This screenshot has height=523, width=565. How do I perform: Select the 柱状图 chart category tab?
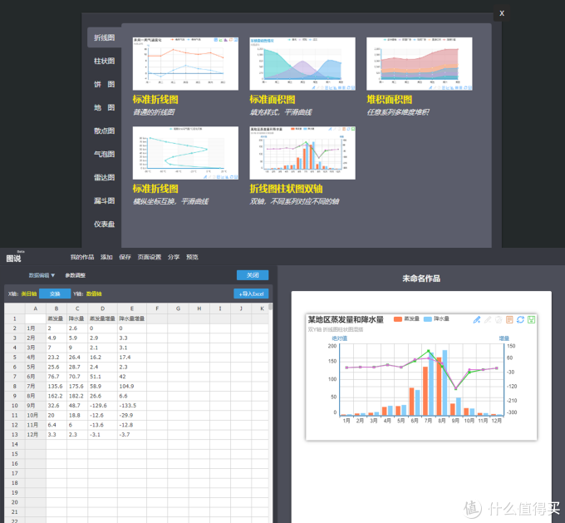pyautogui.click(x=104, y=61)
